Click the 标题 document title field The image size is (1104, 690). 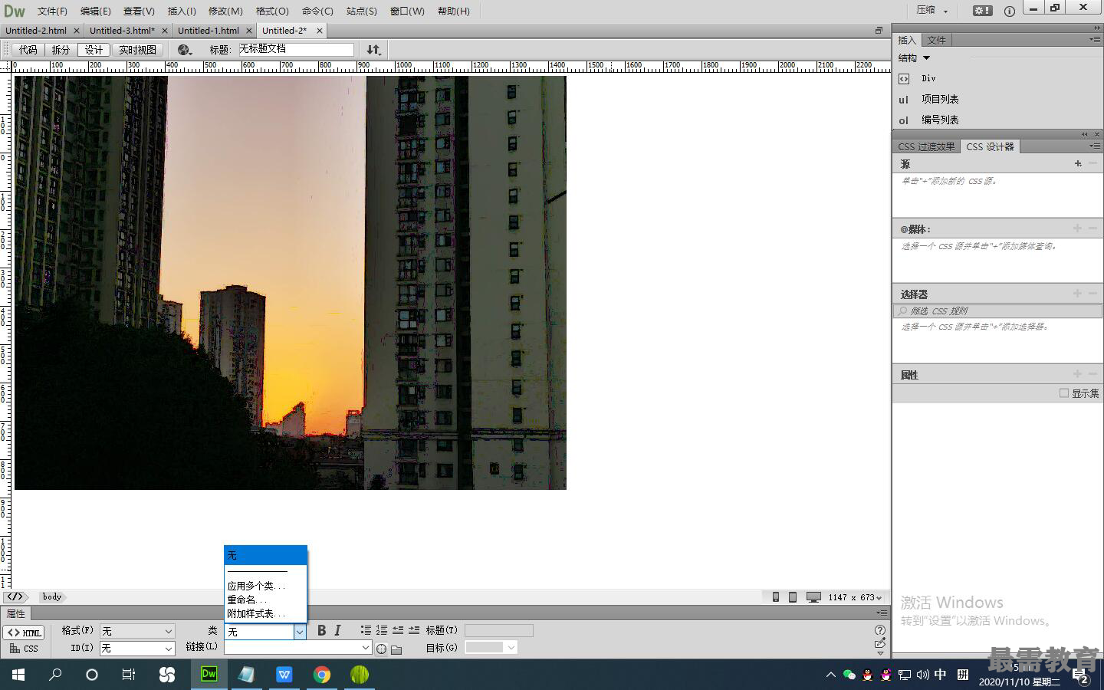[295, 49]
